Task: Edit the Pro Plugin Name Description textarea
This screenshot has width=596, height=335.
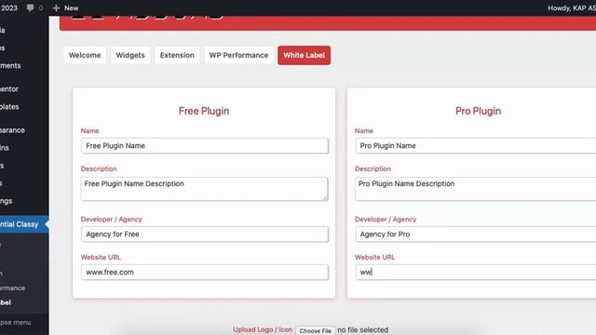Action: pos(476,189)
